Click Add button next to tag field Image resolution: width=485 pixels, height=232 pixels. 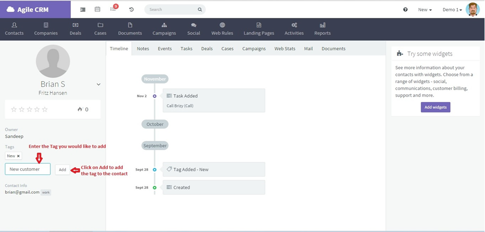pyautogui.click(x=62, y=170)
